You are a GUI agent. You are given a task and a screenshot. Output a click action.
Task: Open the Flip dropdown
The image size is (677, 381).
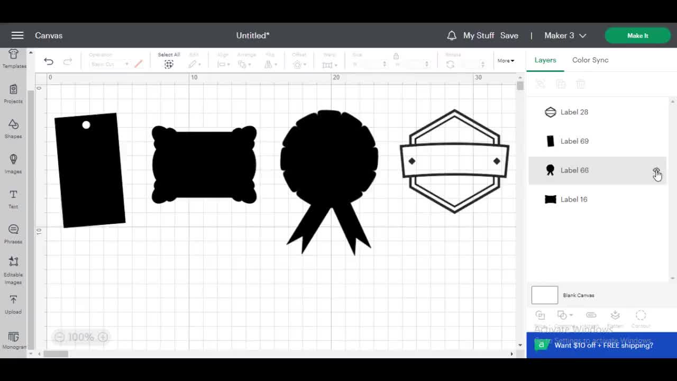tap(270, 64)
